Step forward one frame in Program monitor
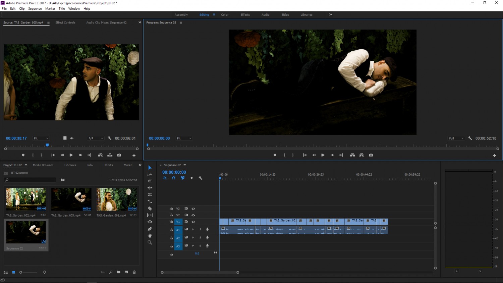This screenshot has height=283, width=503. [332, 155]
